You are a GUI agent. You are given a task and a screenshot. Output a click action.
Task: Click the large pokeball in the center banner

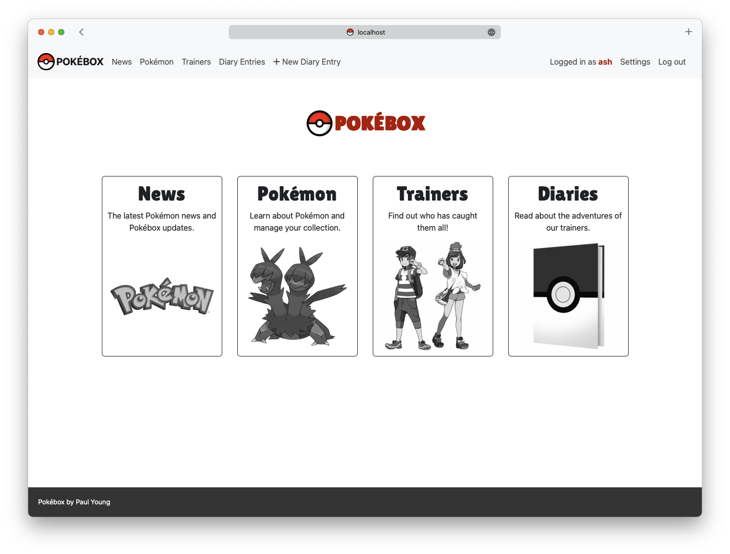click(320, 123)
